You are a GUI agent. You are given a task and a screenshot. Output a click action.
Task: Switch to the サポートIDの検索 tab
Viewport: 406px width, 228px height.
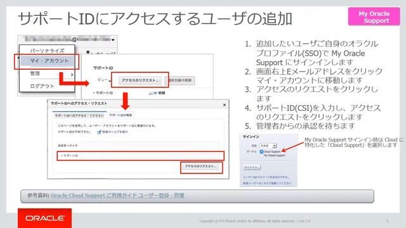click(x=121, y=115)
